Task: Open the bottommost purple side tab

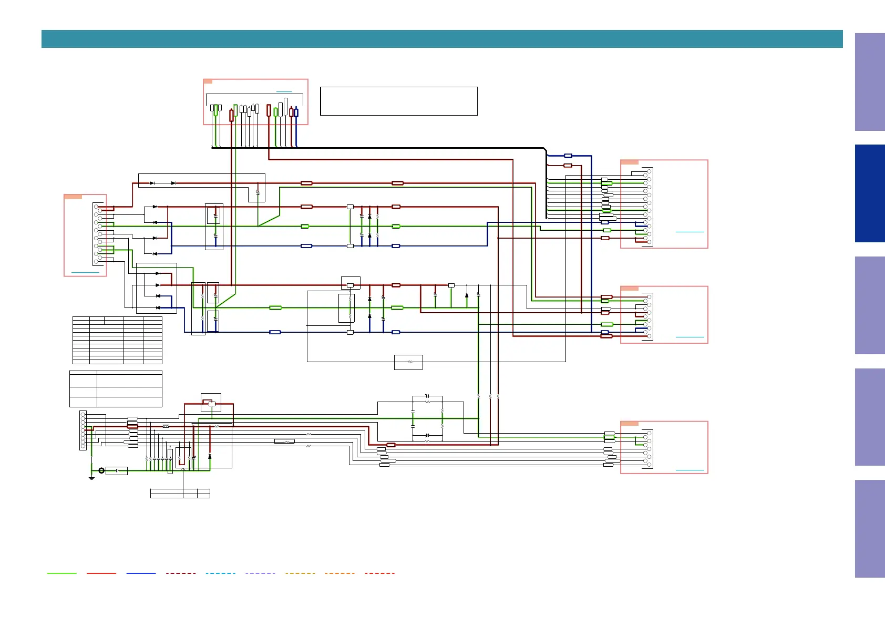Action: (870, 529)
